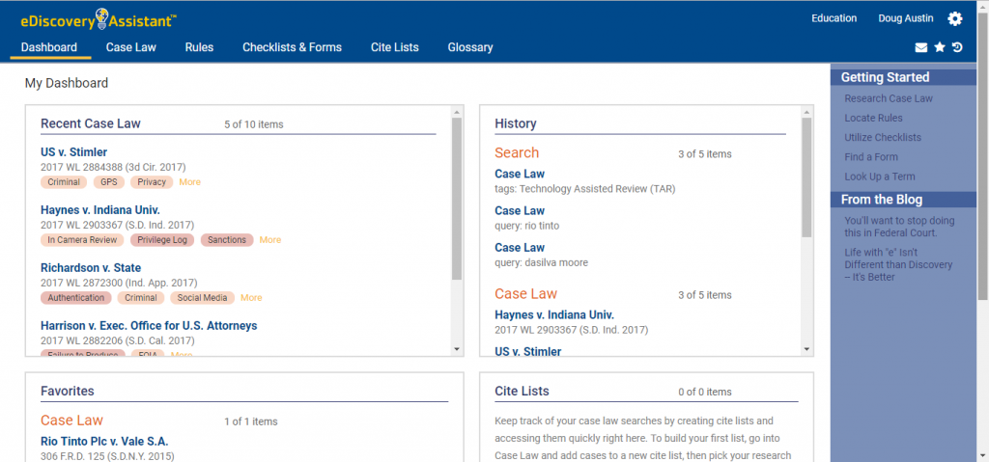
Task: Click the Recent Case Law scroll down arrow
Action: [x=457, y=348]
